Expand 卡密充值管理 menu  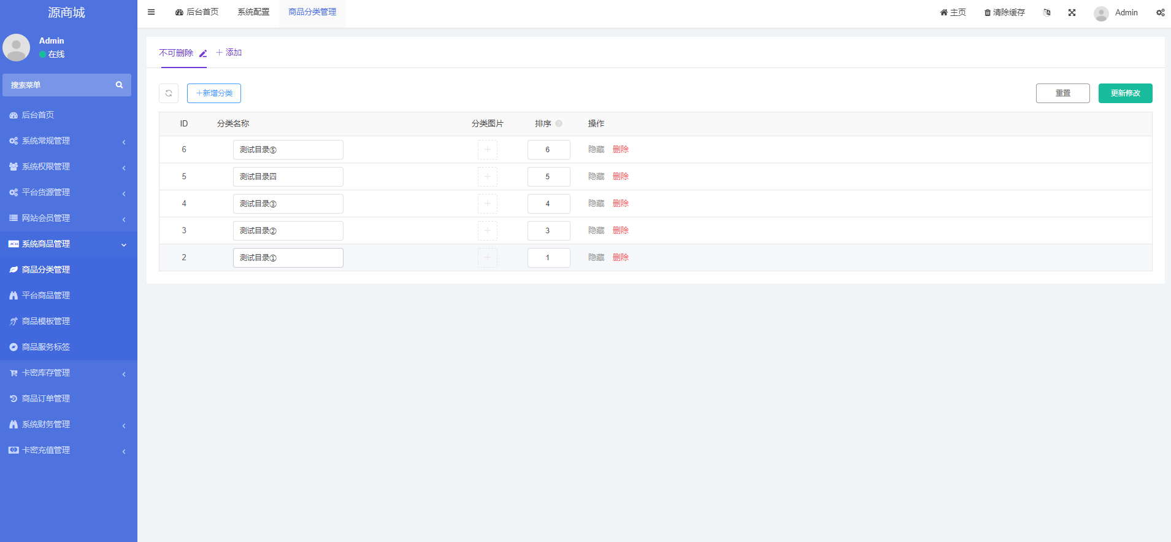(x=69, y=450)
